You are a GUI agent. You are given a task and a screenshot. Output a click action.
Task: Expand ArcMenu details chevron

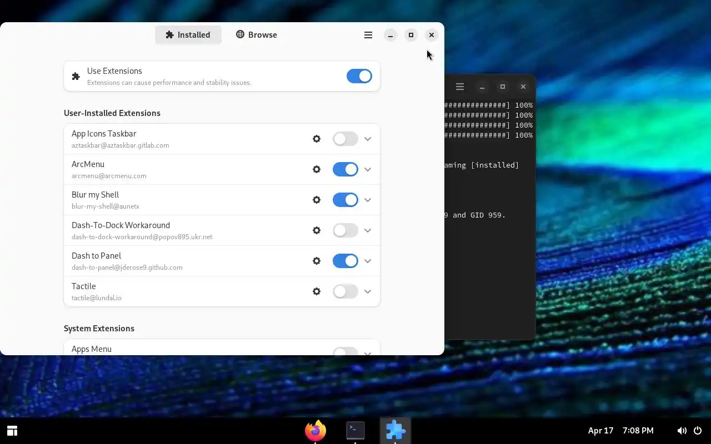click(368, 169)
